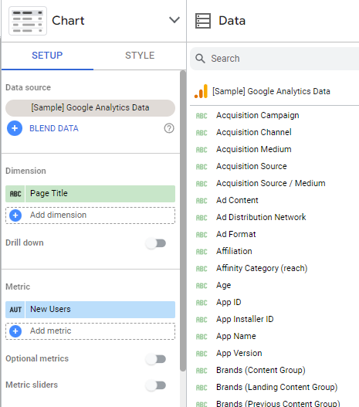
Task: Click the table chart type icon
Action: (28, 21)
